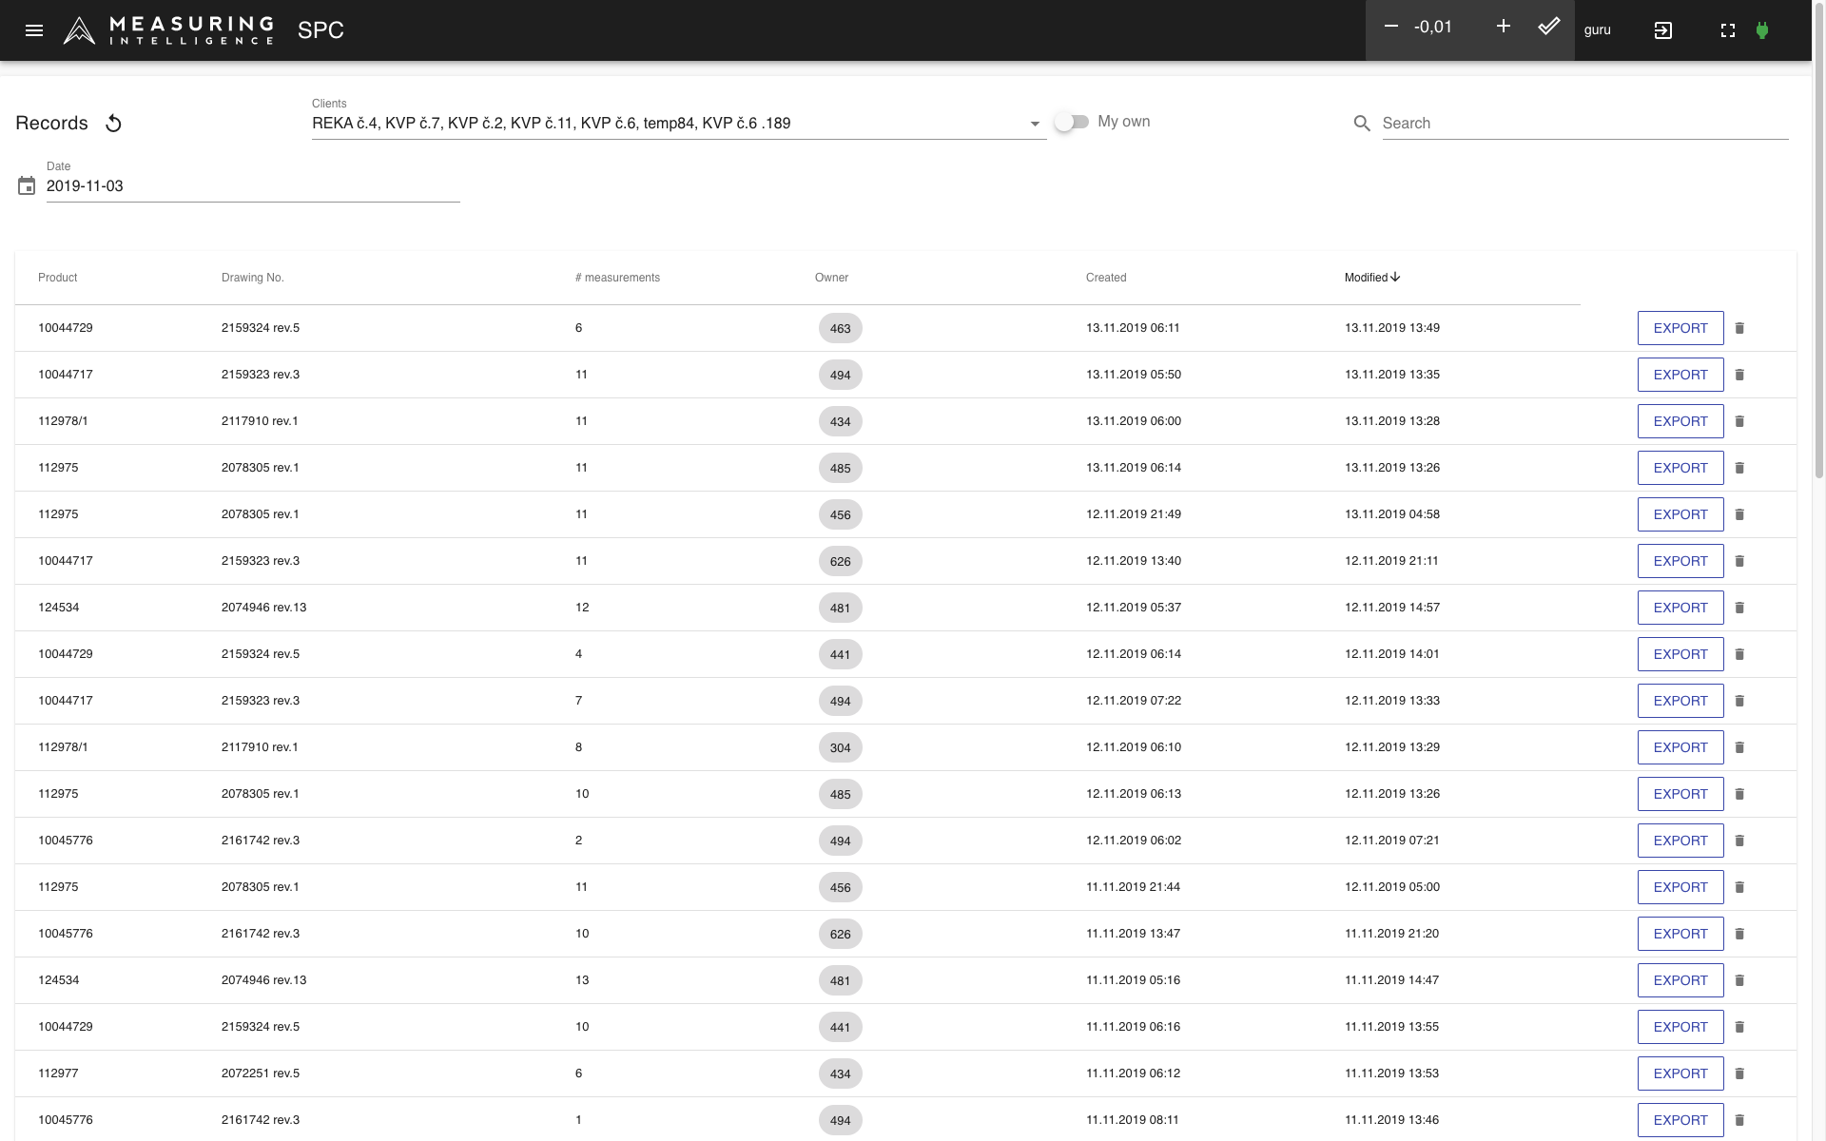Screen dimensions: 1826x1141
Task: Toggle the My own records switch
Action: coord(1072,121)
